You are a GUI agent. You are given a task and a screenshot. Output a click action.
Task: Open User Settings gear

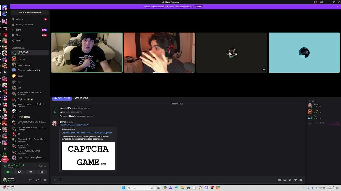(45, 180)
